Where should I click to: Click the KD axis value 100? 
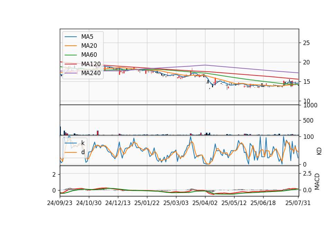pos(308,137)
